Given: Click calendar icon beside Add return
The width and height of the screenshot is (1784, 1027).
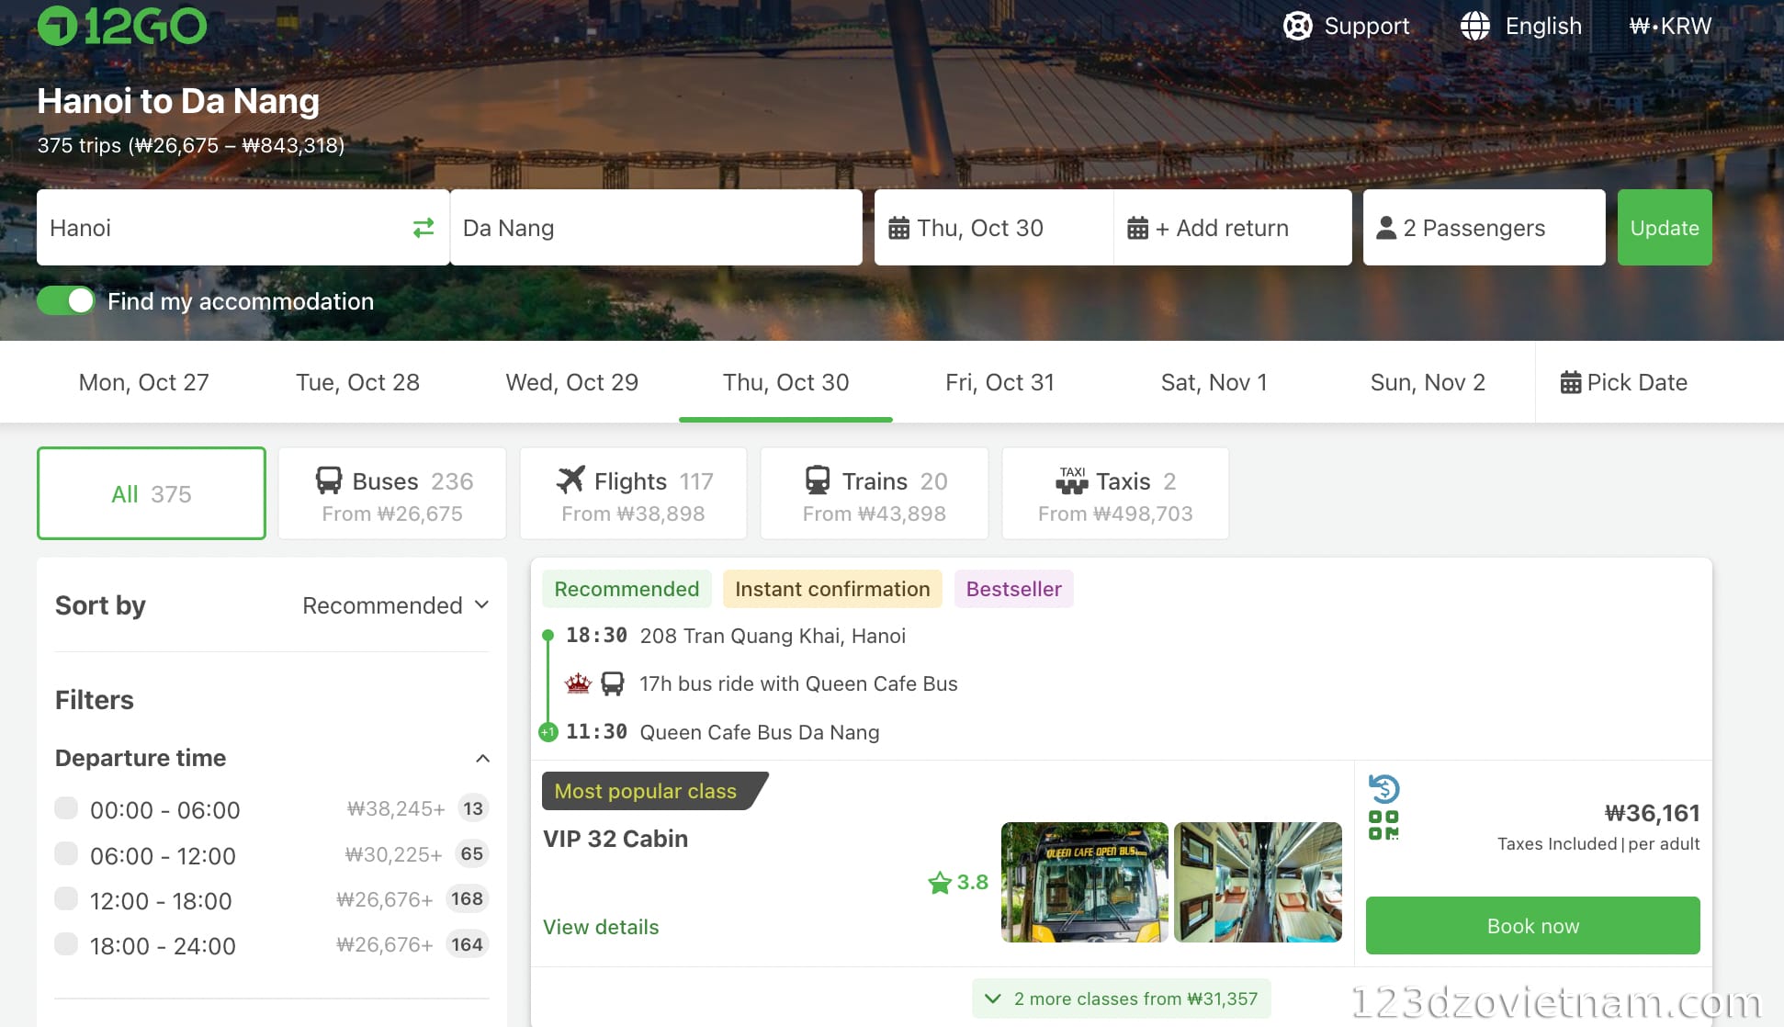Looking at the screenshot, I should coord(1137,228).
